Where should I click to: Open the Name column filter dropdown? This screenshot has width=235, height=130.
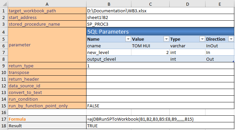point(128,39)
